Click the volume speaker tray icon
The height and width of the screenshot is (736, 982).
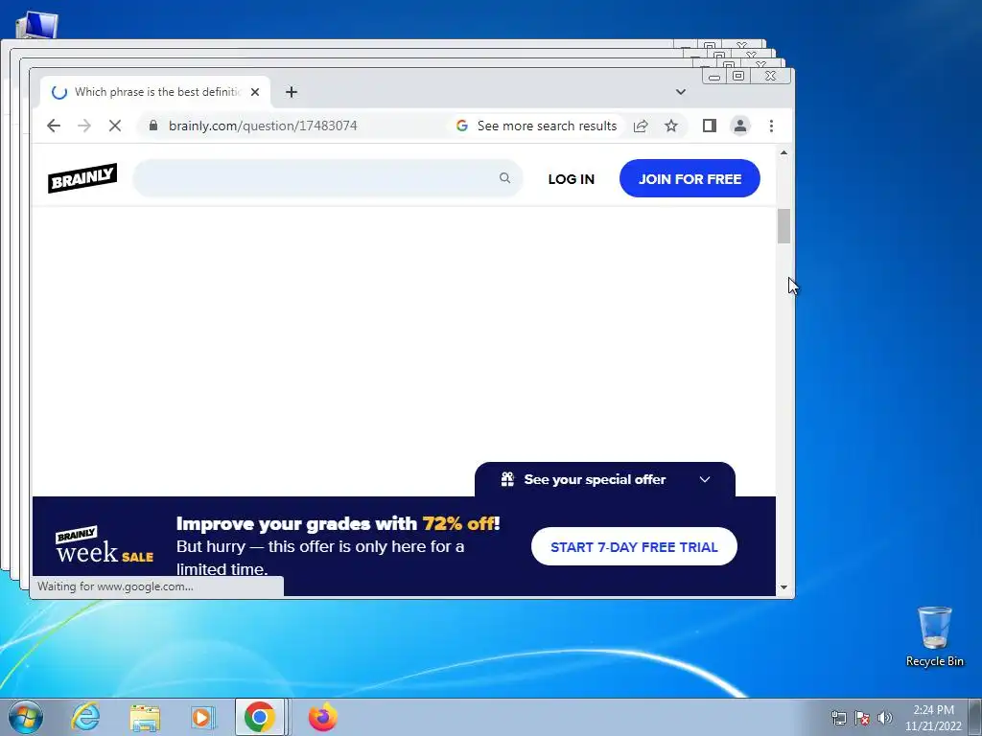click(x=885, y=718)
